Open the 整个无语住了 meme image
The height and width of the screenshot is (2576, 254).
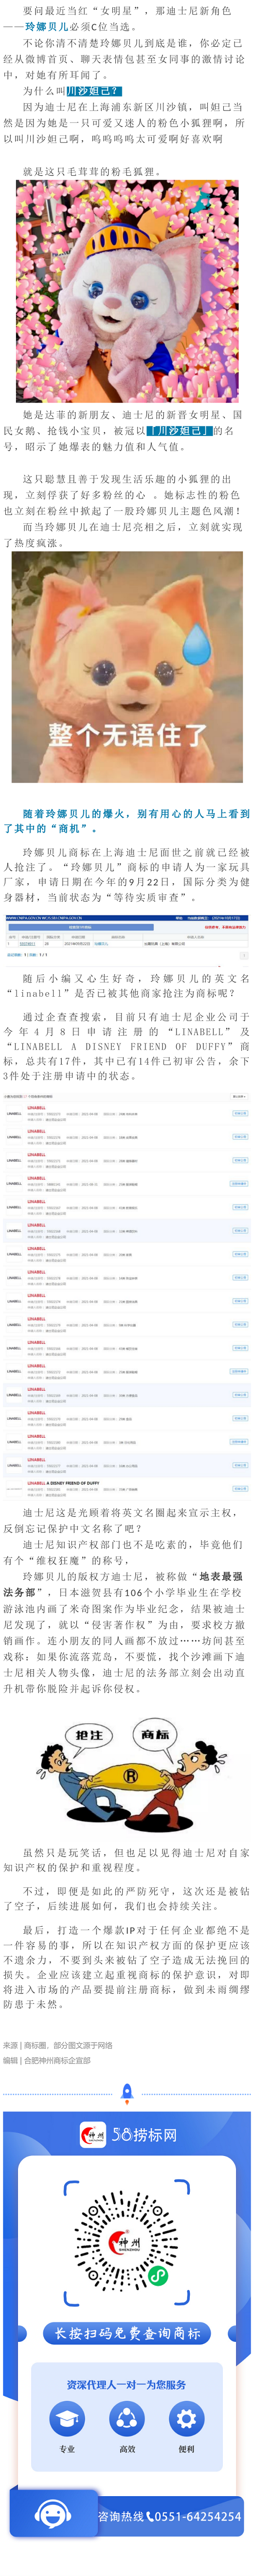click(x=127, y=667)
